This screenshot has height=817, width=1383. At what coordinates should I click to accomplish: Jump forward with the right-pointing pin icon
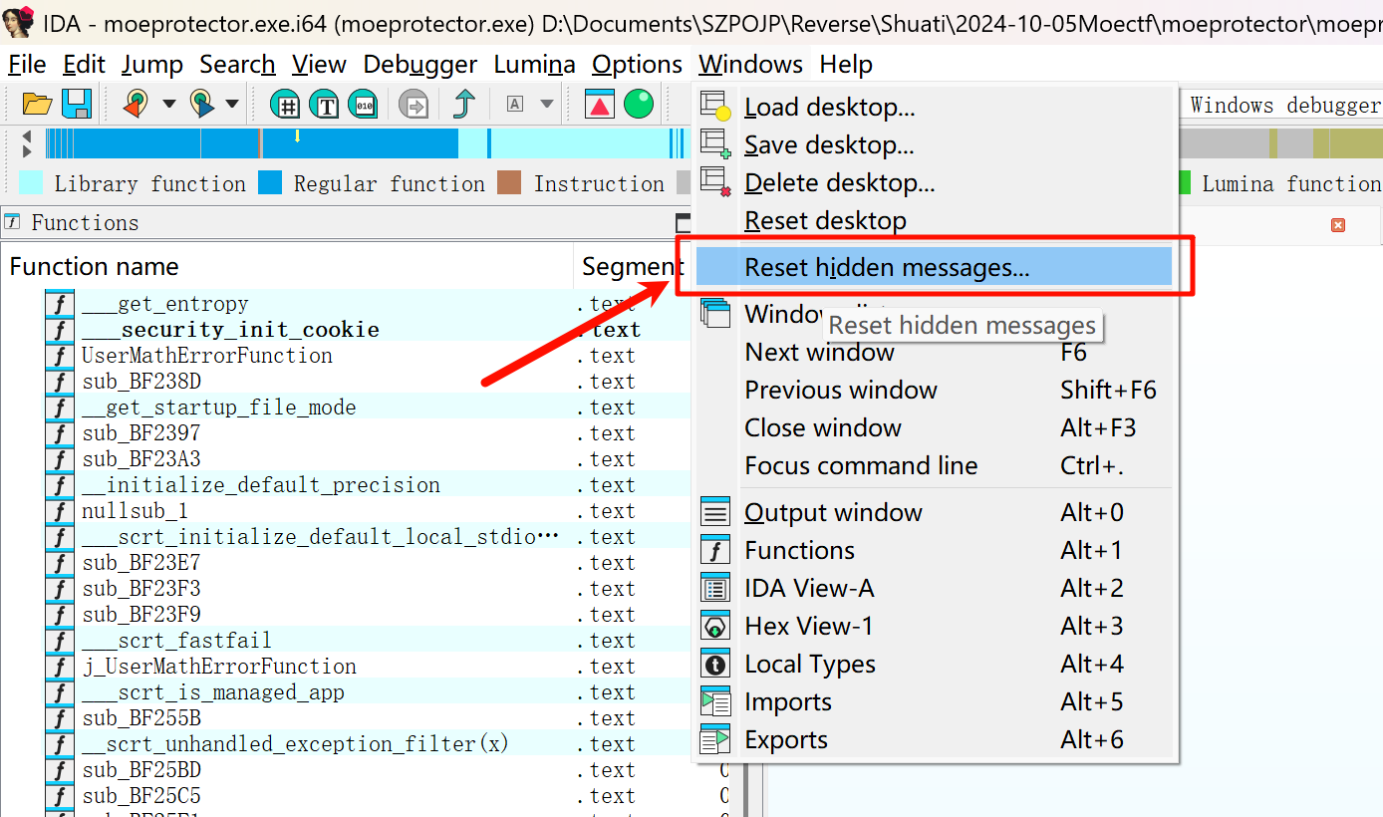pyautogui.click(x=202, y=104)
